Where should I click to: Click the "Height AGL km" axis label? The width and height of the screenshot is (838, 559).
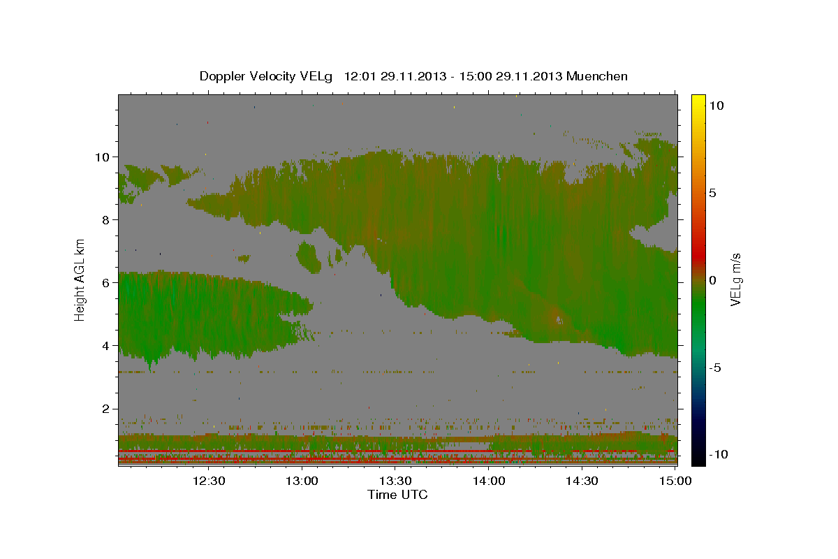pos(80,279)
